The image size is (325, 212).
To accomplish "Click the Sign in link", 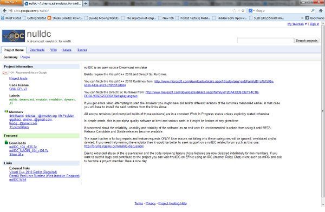I will [314, 24].
